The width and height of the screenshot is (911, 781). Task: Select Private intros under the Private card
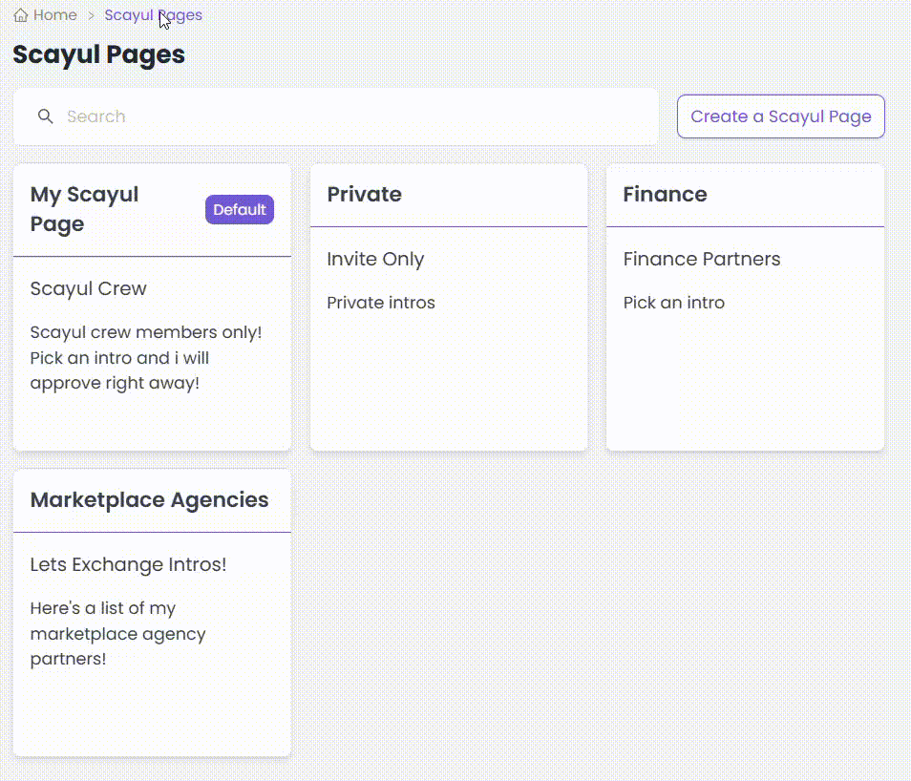click(381, 303)
